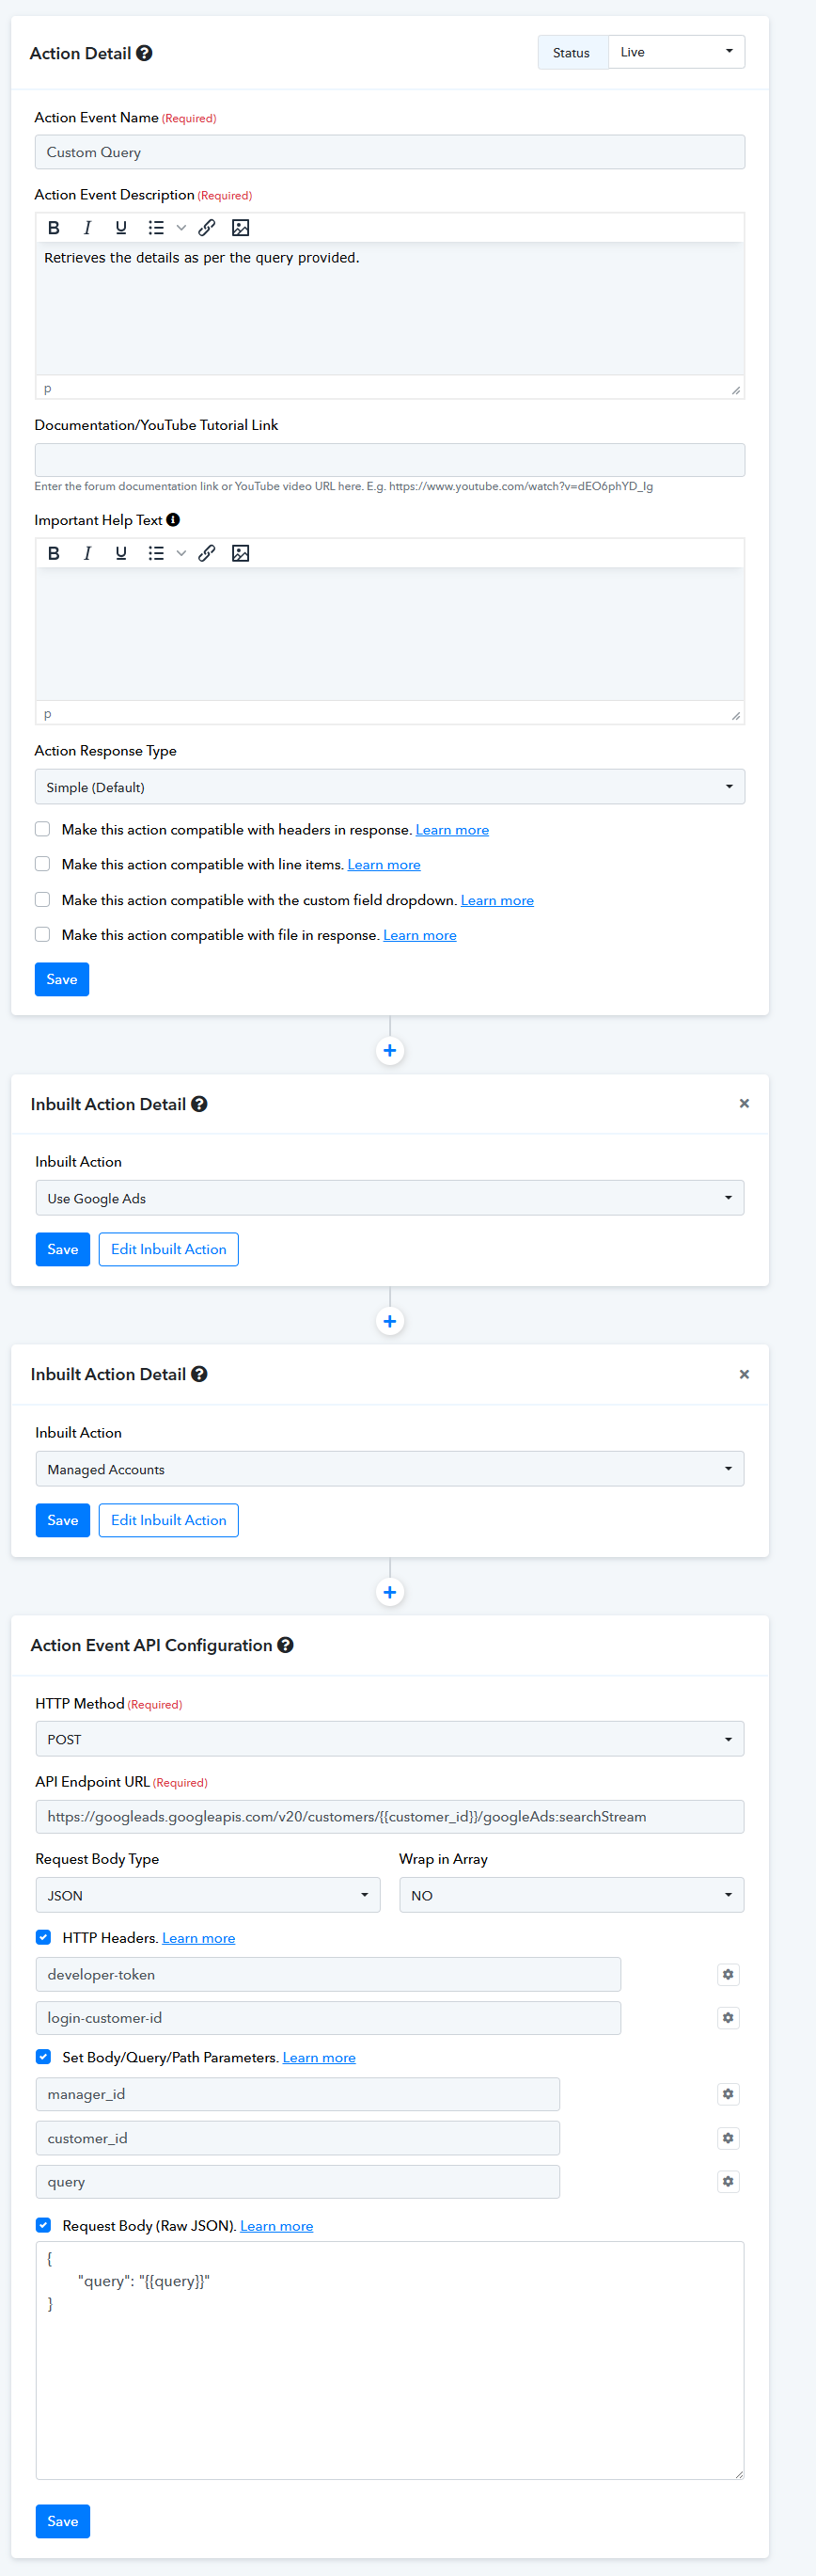The height and width of the screenshot is (2576, 816).
Task: Toggle Request Body (Raw JSON) checkbox
Action: point(43,2225)
